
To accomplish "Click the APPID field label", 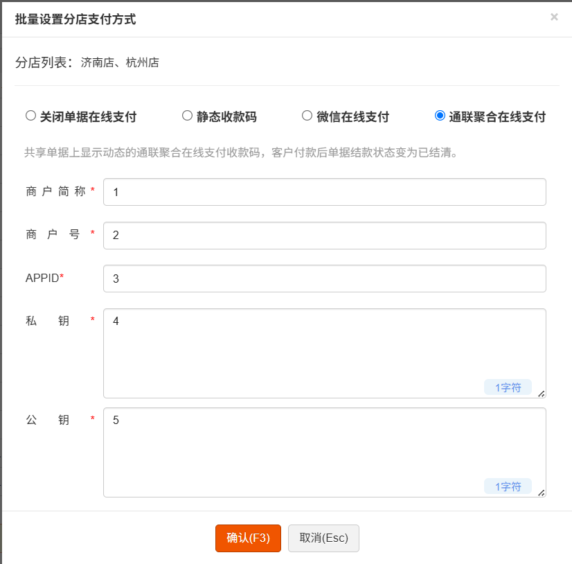I will [43, 279].
